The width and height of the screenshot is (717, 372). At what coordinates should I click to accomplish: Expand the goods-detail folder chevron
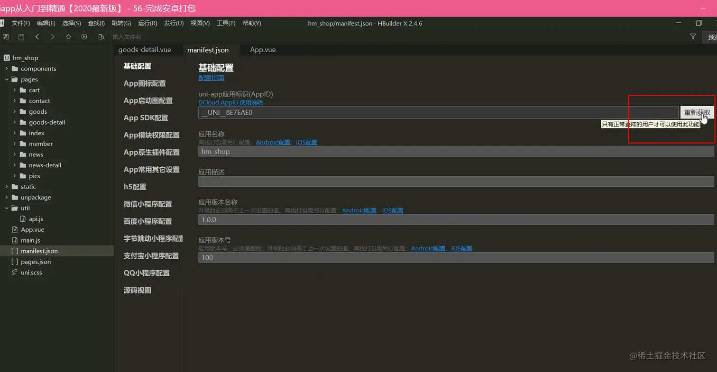pos(15,122)
